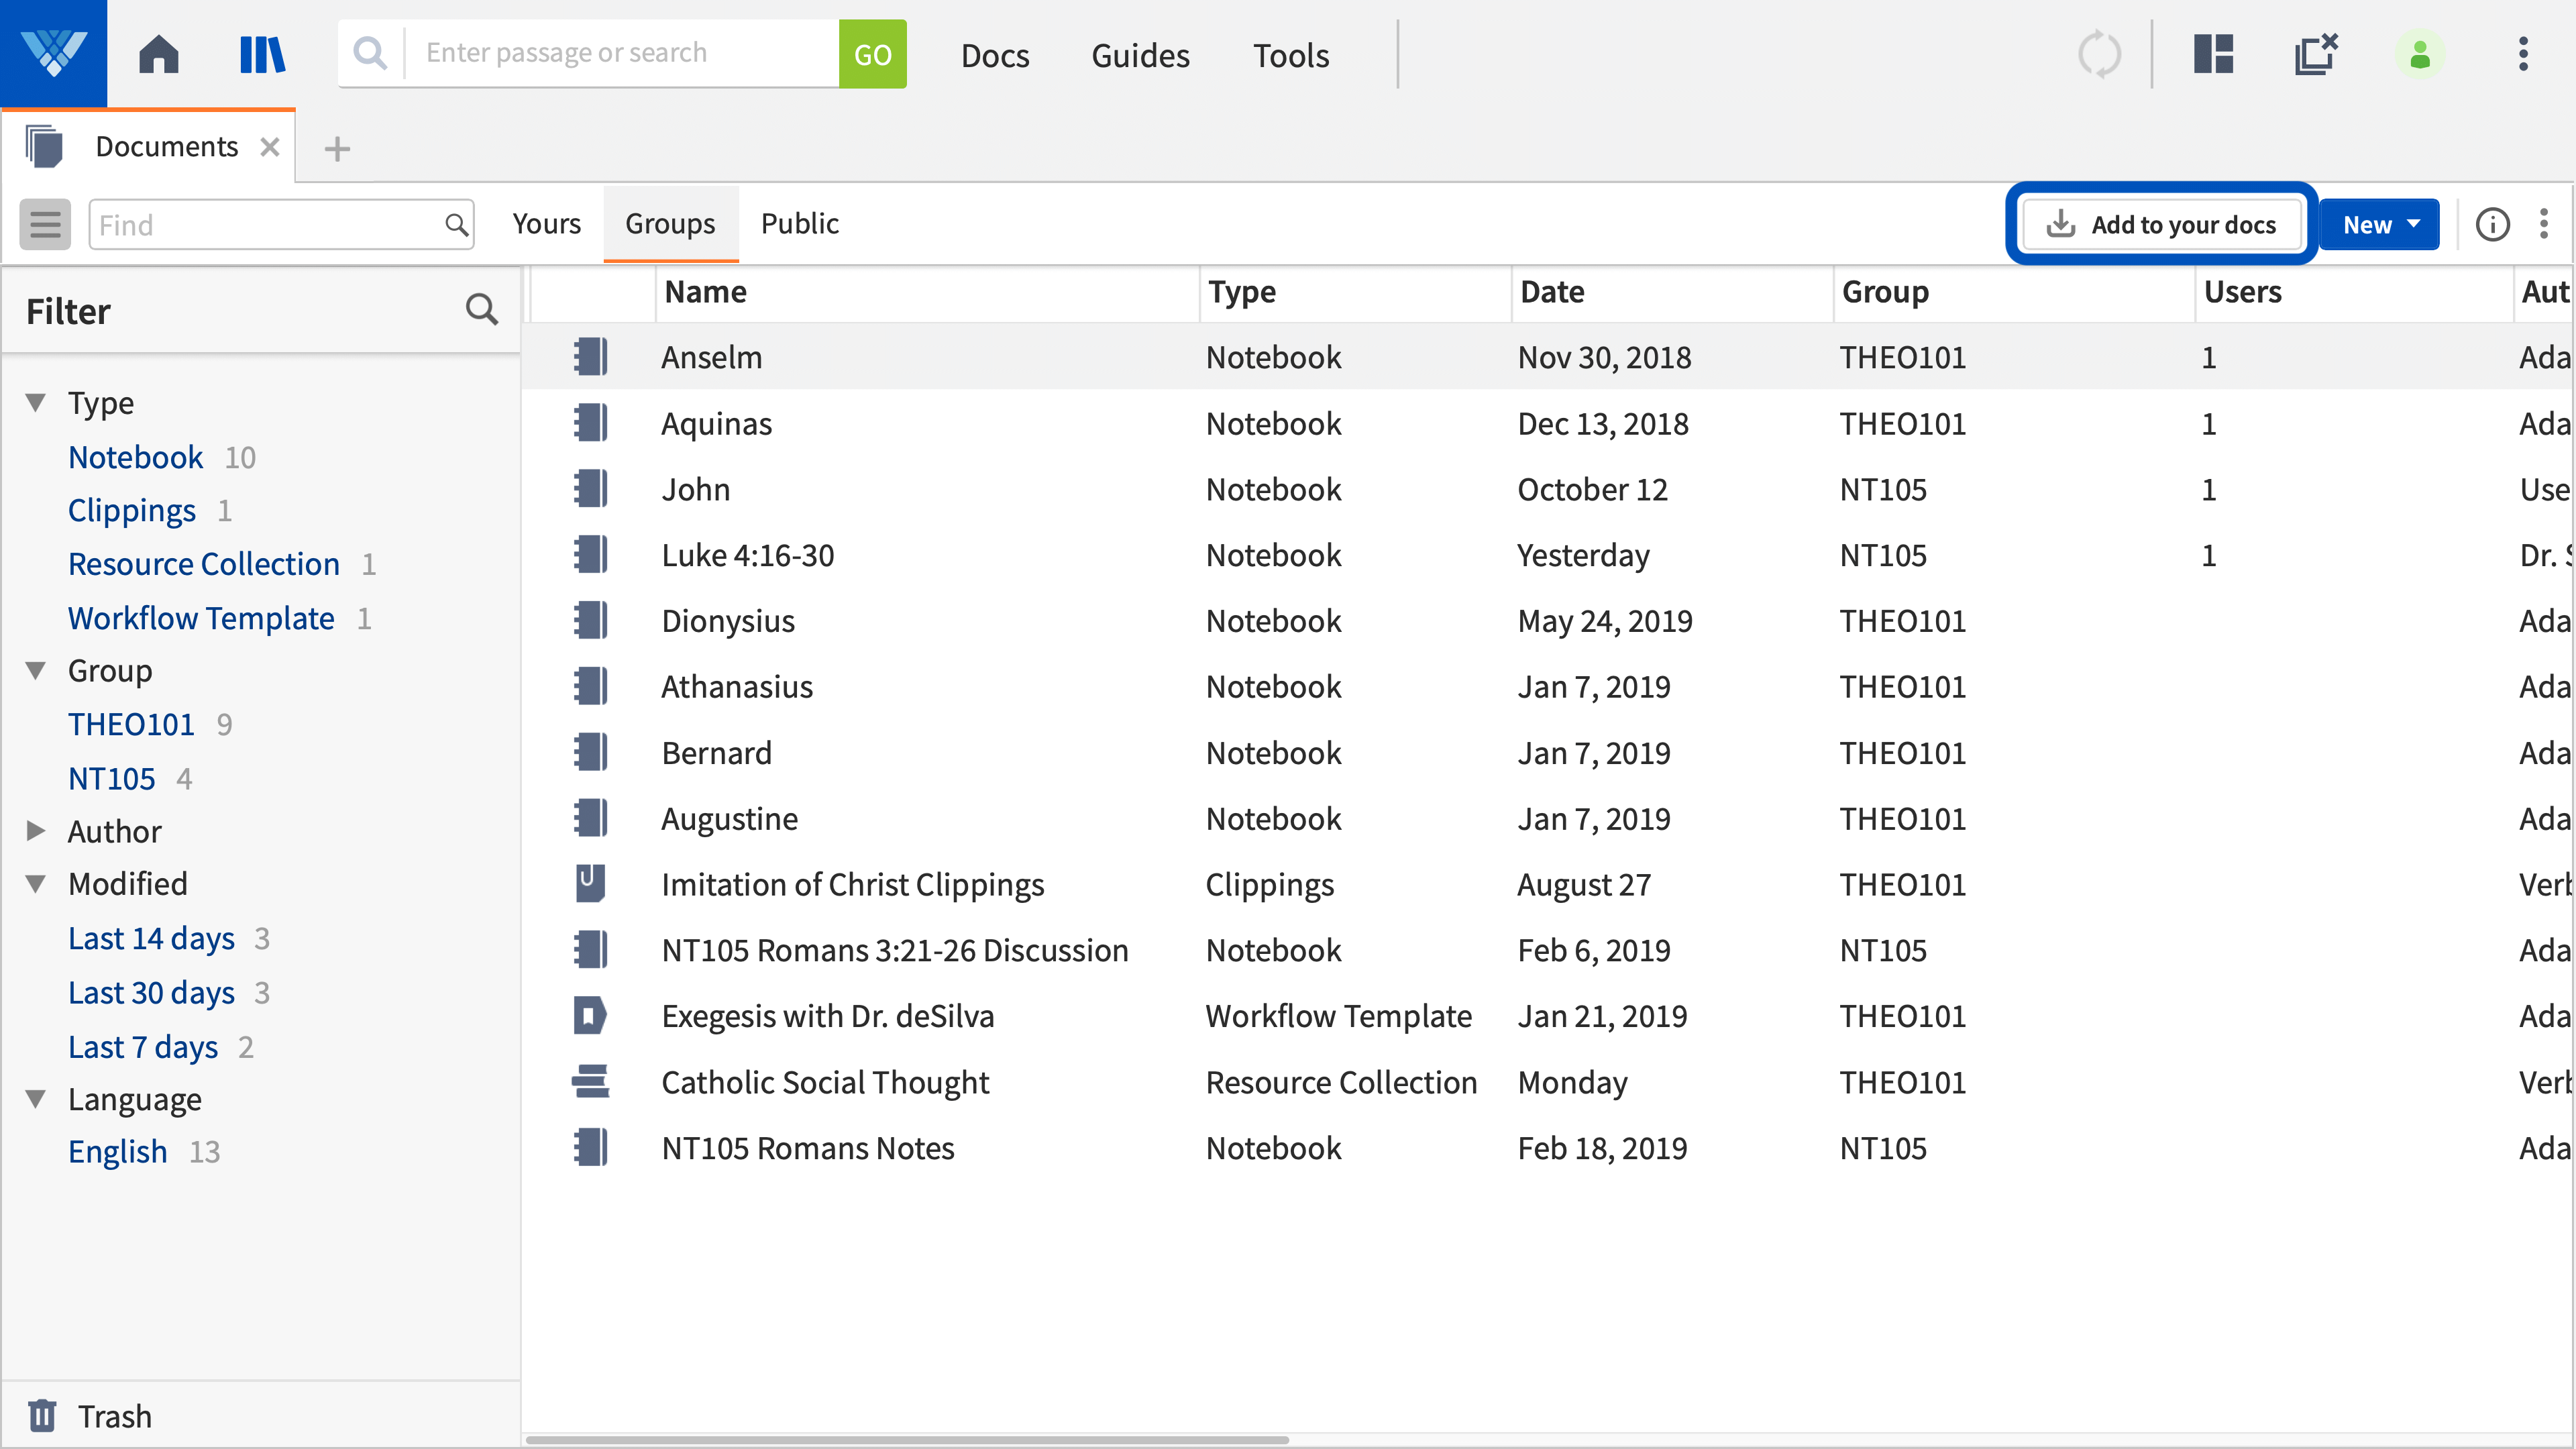
Task: Open the layouts panel icon
Action: [2213, 54]
